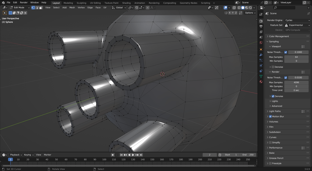Open the Tool properties tab
This screenshot has width=312, height=171.
tap(261, 14)
